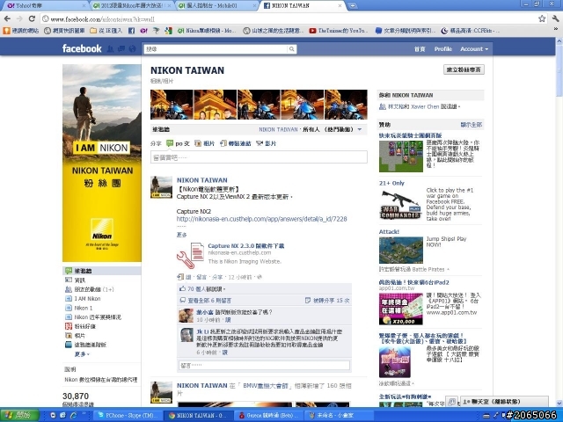
Task: Click the home link in Facebook header
Action: point(420,49)
